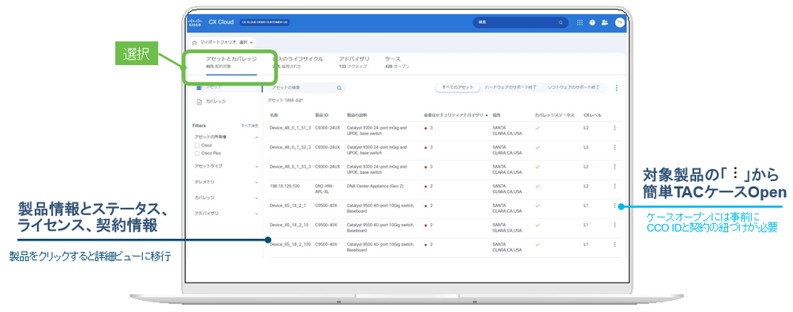Open the TN user avatar menu
Viewport: 793px width, 312px height.
tap(619, 22)
